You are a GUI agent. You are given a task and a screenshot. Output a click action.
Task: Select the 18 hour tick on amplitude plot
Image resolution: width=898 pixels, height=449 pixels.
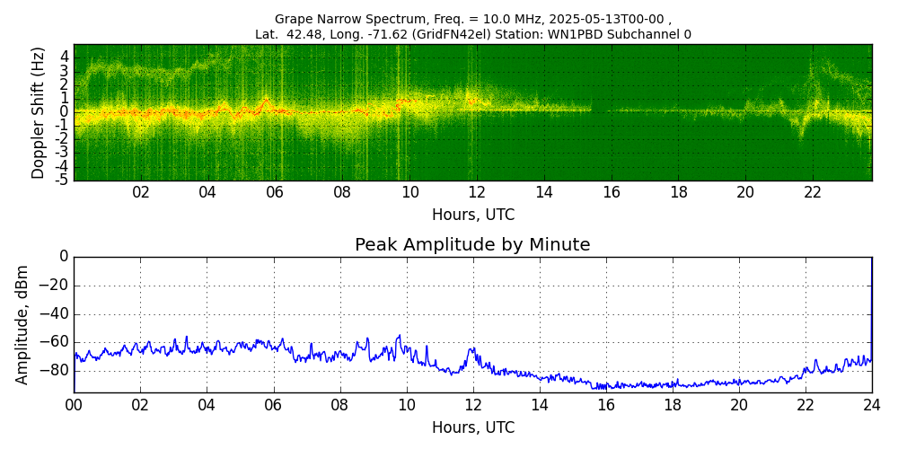(x=673, y=405)
